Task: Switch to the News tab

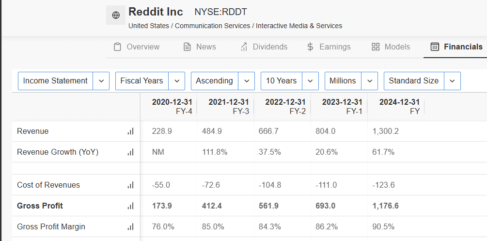Action: (200, 47)
